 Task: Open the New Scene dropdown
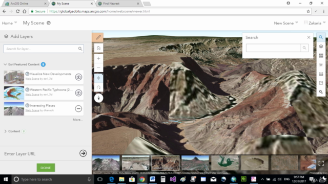286,23
